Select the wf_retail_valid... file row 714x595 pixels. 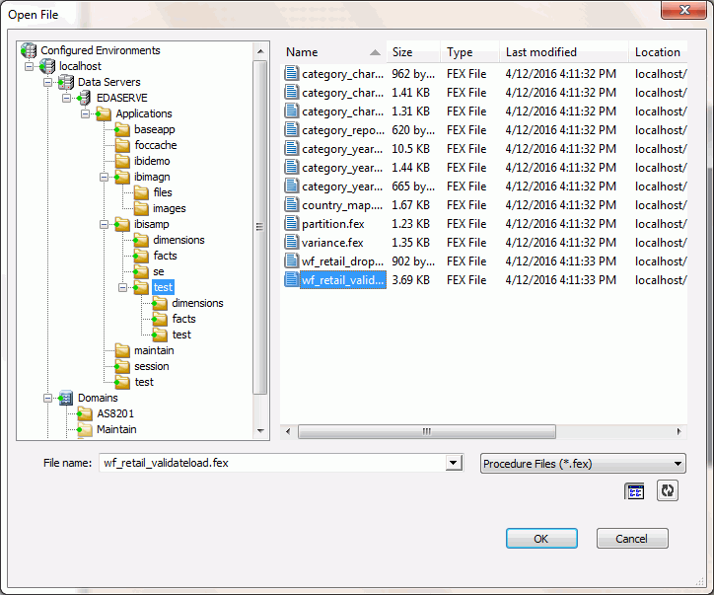pyautogui.click(x=483, y=280)
